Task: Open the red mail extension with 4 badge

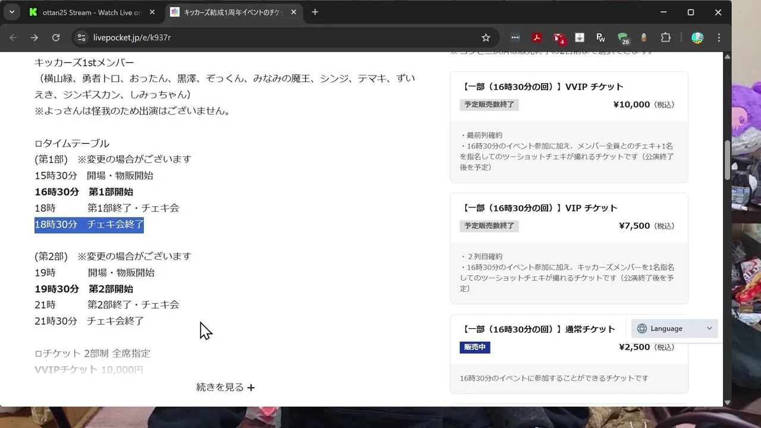Action: (x=558, y=38)
